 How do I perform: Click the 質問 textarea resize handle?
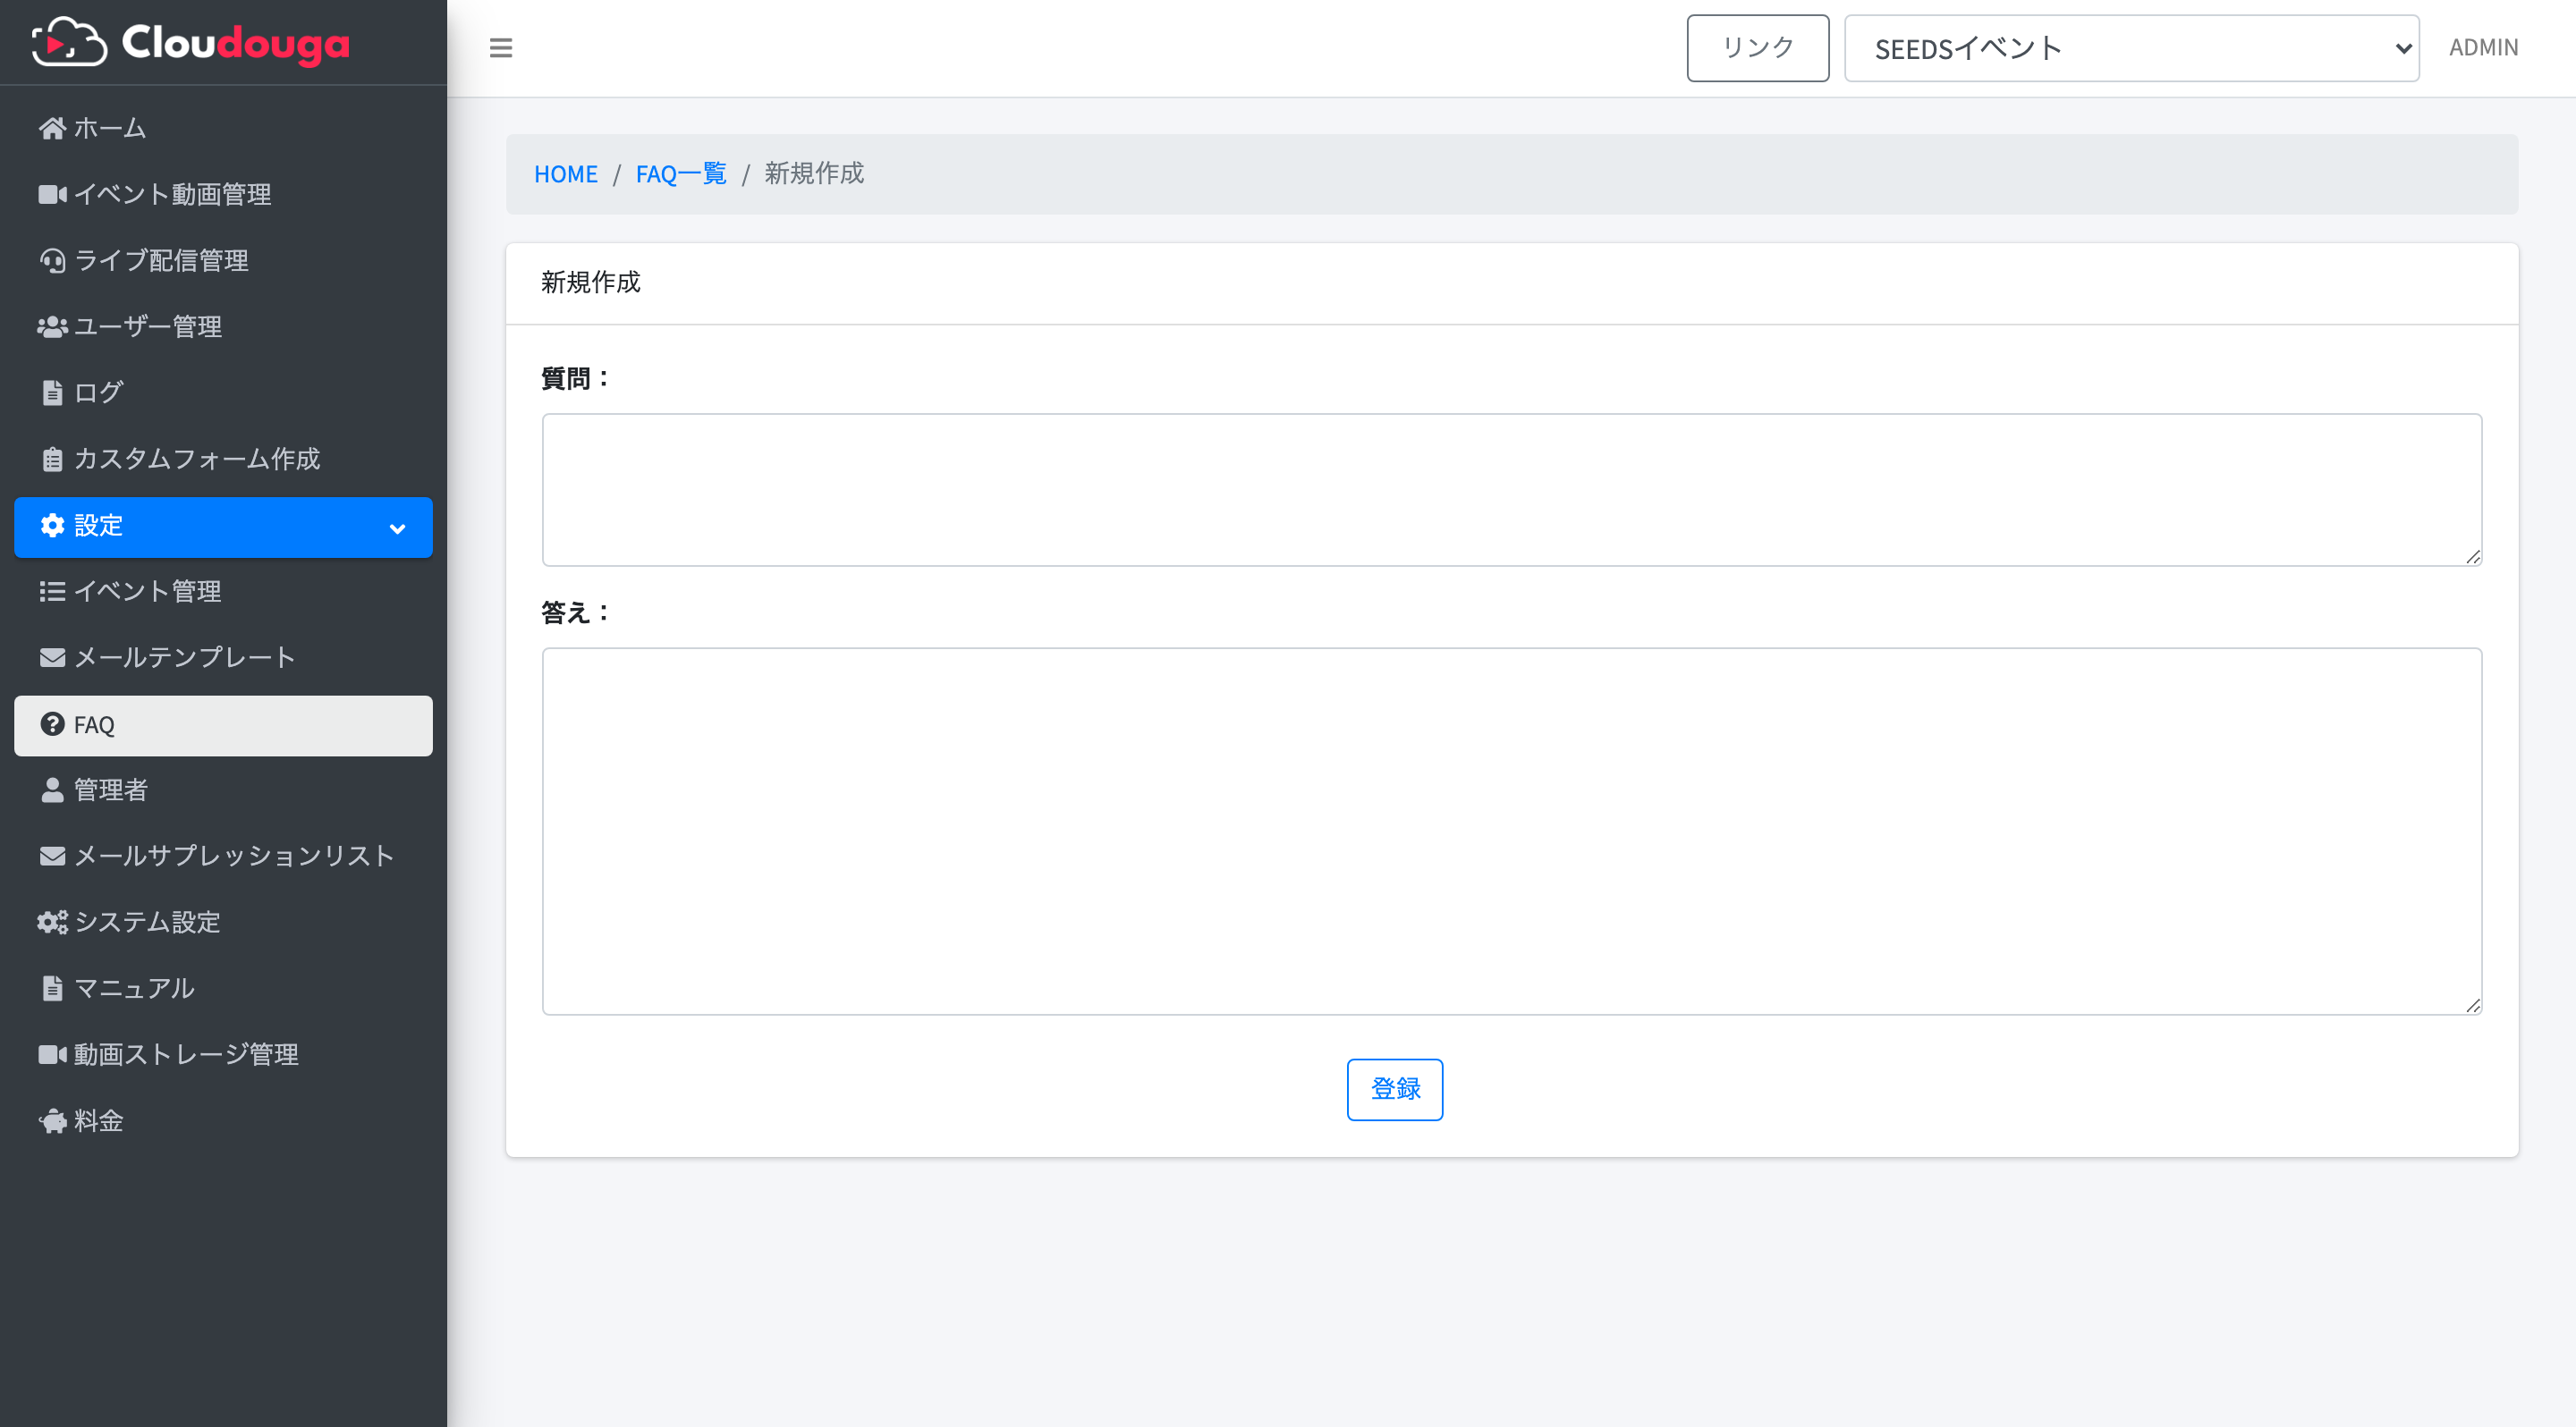click(2472, 557)
